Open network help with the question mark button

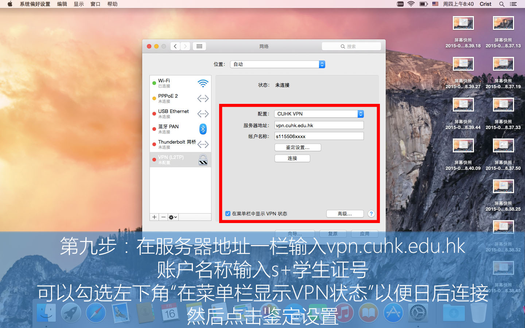tap(371, 214)
